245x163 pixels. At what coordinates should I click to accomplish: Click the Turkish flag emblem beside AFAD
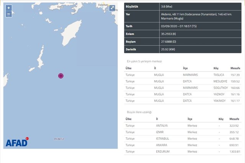pos(27,139)
